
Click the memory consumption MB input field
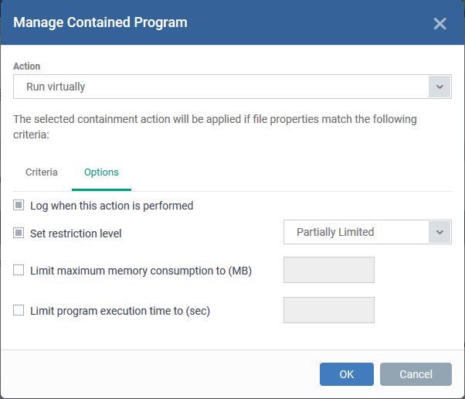point(329,270)
